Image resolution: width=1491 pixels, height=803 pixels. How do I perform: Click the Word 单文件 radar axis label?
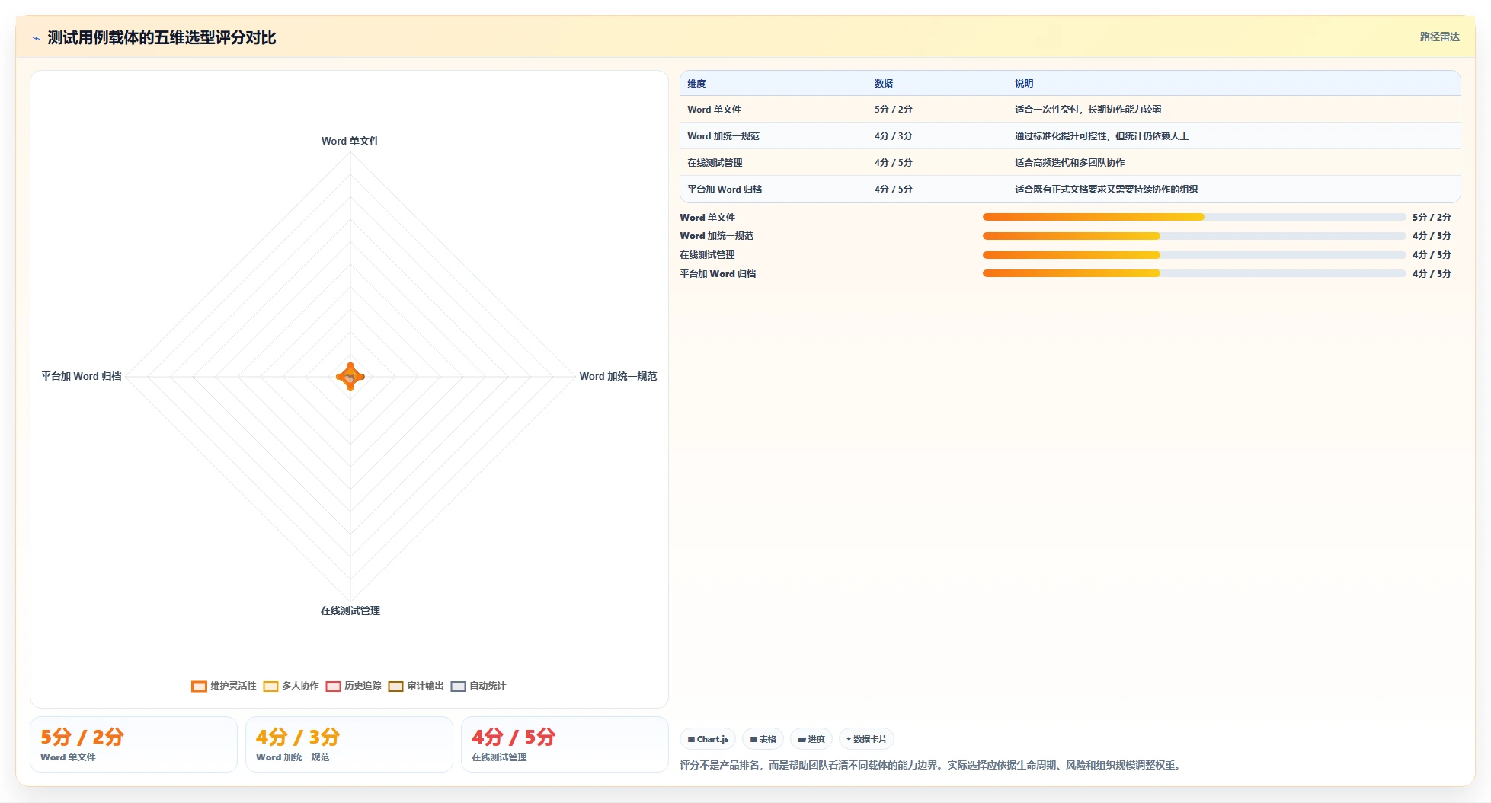pyautogui.click(x=350, y=142)
